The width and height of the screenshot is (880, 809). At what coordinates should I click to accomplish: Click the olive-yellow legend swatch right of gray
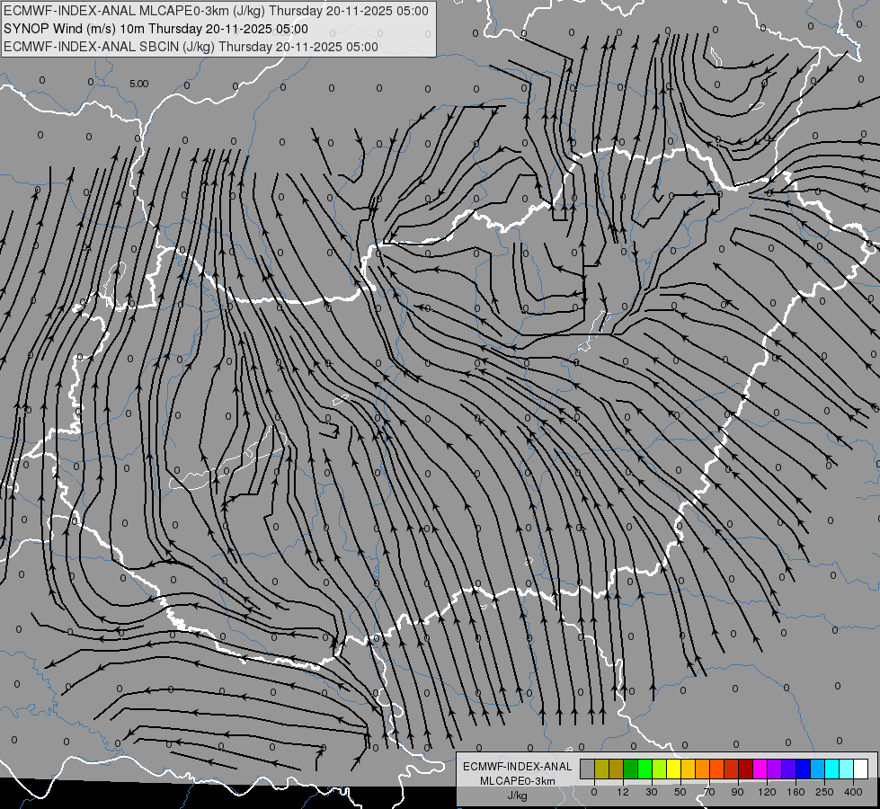click(601, 769)
